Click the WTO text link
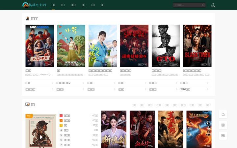 click(185, 89)
